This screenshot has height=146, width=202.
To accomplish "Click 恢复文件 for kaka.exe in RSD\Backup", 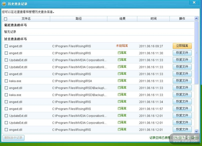I will [x=182, y=95].
